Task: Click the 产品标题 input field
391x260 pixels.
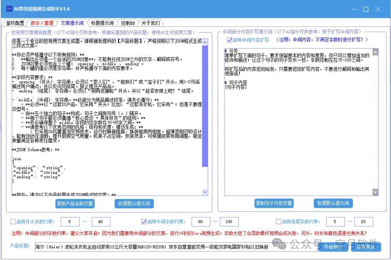Action: point(176,247)
